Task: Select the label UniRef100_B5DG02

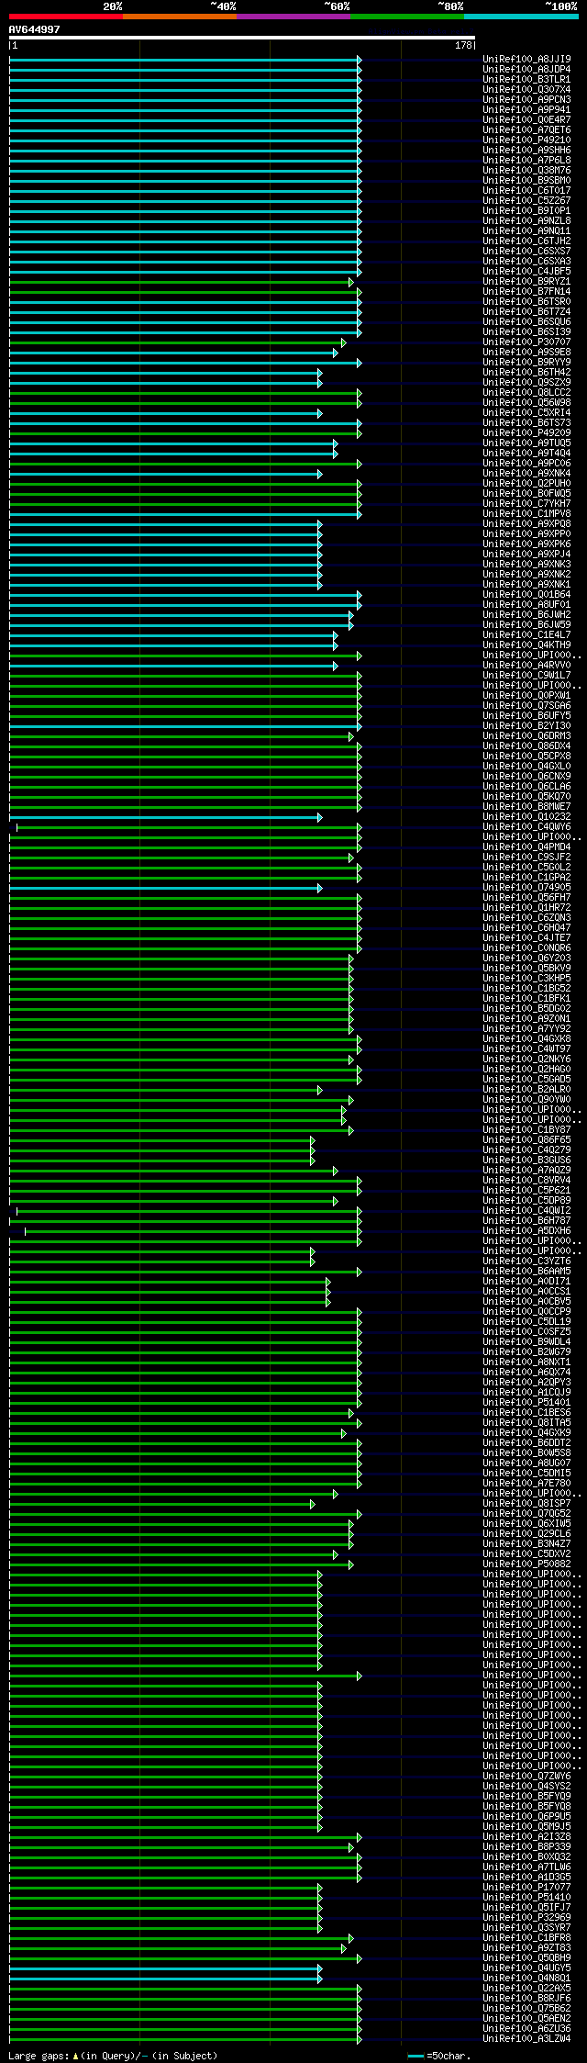Action: (526, 1009)
